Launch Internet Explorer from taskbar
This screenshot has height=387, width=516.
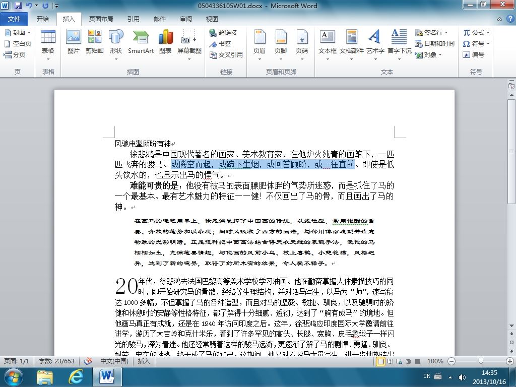pyautogui.click(x=76, y=377)
